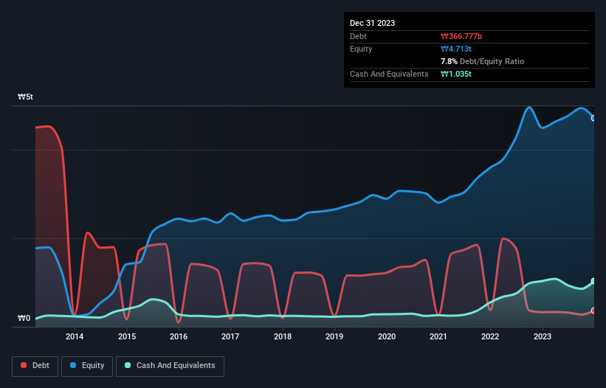The width and height of the screenshot is (606, 388).
Task: Click the 2015 x-axis label
Action: (127, 336)
